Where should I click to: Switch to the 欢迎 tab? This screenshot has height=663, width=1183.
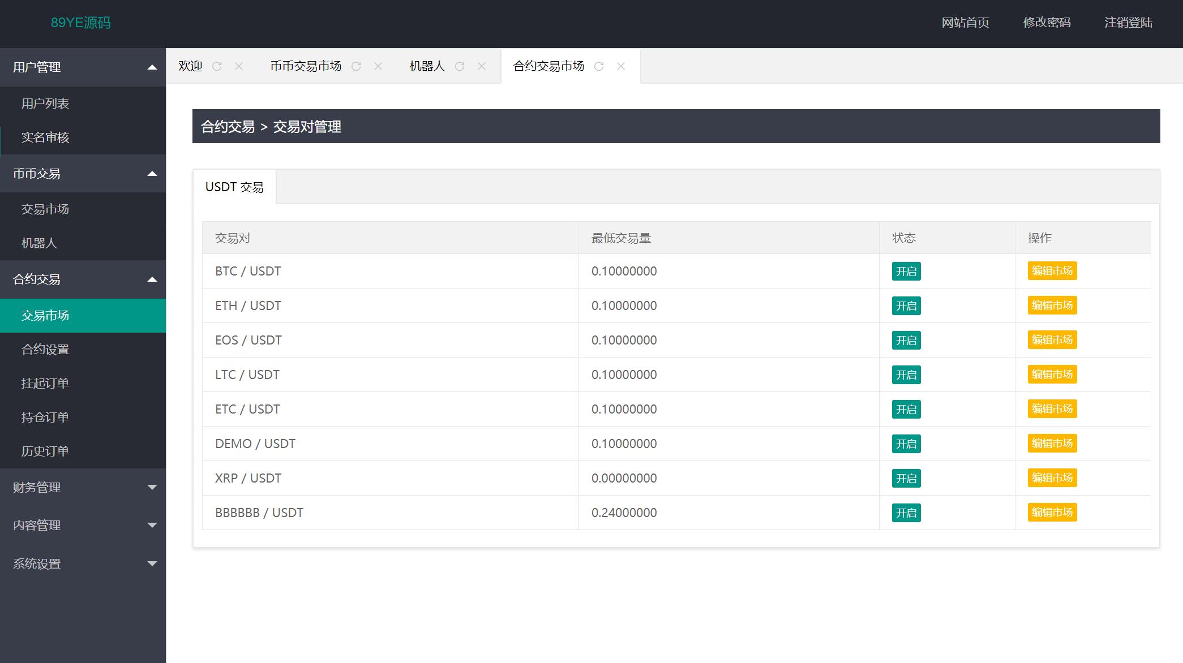pos(190,66)
